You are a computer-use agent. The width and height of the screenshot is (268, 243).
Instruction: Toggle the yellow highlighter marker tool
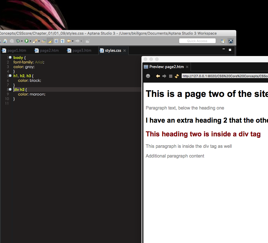click(50, 41)
